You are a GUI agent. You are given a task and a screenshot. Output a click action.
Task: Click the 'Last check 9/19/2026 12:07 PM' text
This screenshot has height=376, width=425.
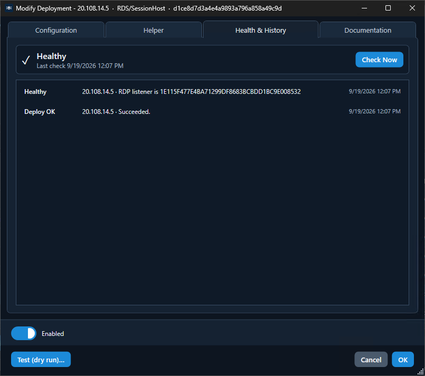pos(80,66)
